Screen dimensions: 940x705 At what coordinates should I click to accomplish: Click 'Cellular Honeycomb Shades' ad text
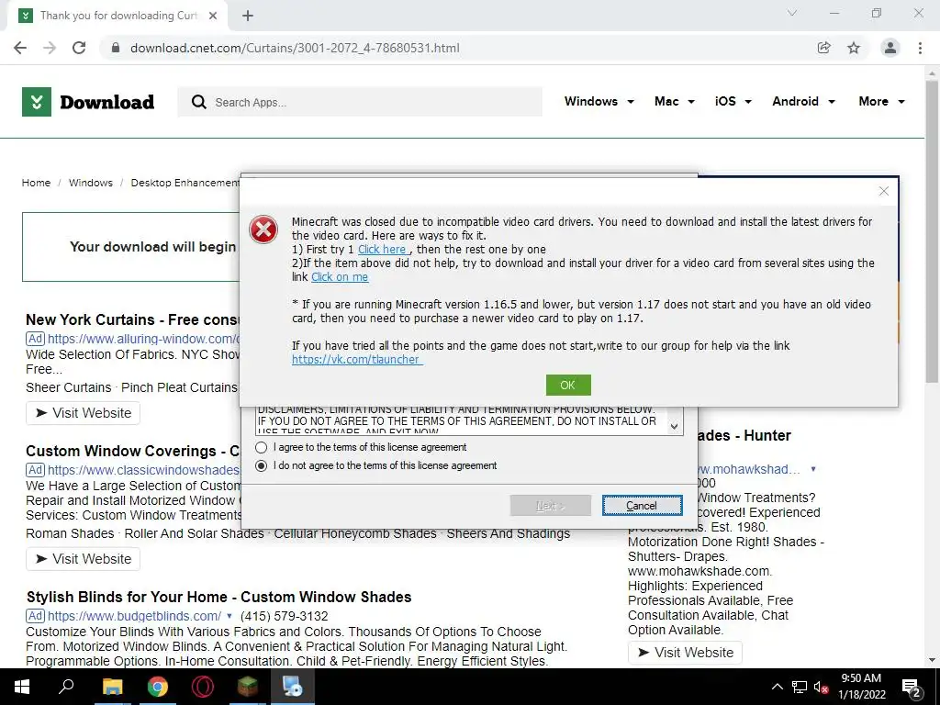click(355, 533)
